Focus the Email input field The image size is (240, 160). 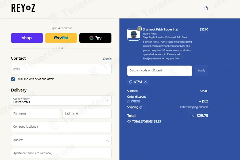[61, 69]
